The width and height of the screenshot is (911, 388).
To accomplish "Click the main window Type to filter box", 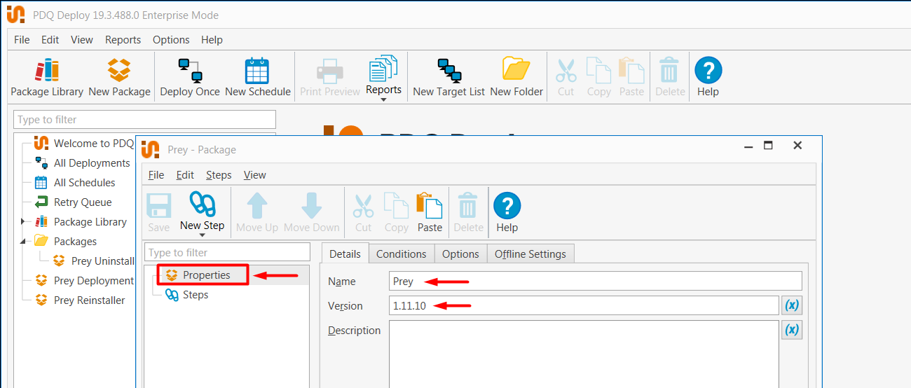I will 144,119.
